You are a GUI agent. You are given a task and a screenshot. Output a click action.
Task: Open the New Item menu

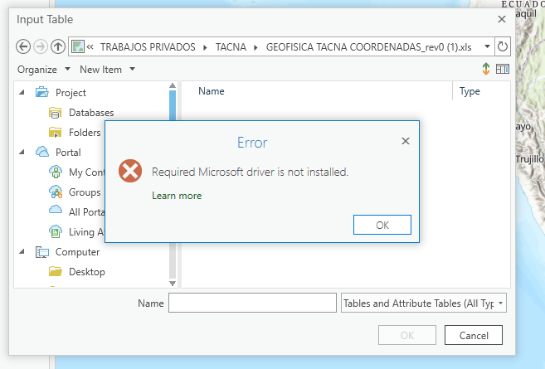click(107, 70)
